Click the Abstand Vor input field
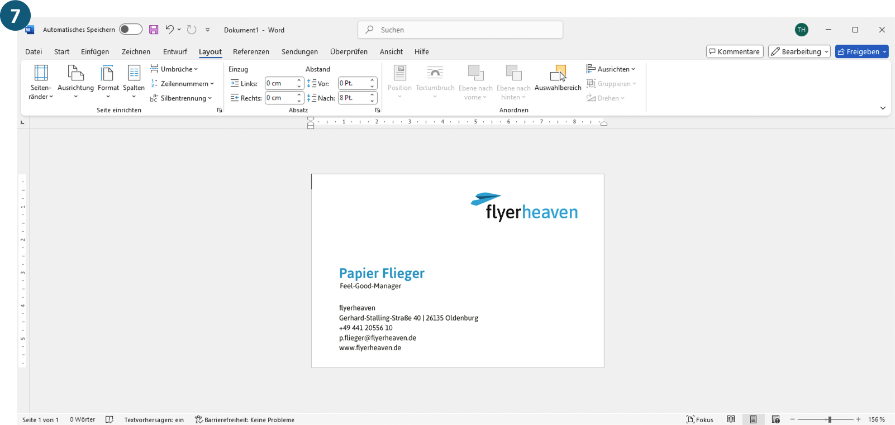Screen dimensions: 895x425 tap(353, 83)
